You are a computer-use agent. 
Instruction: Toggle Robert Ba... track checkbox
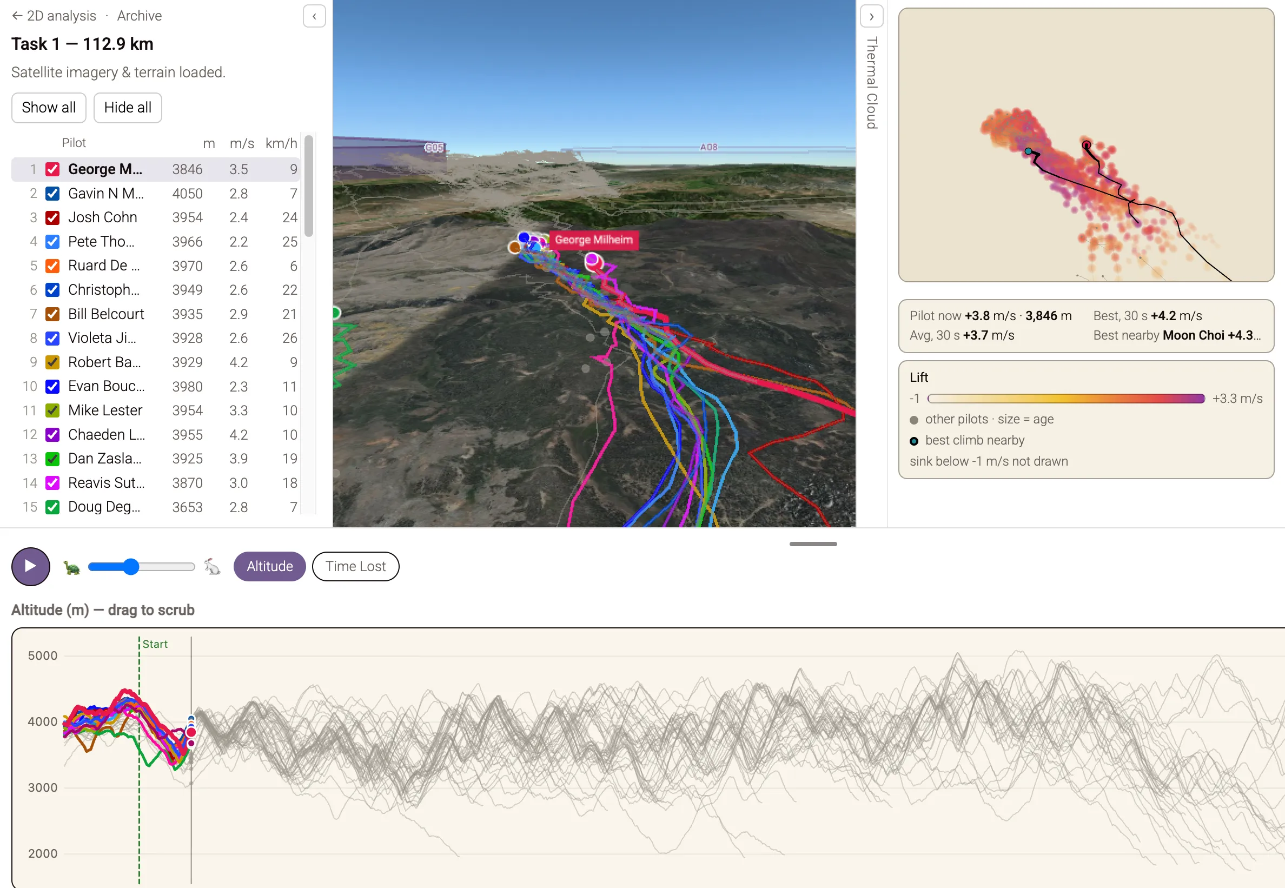[x=53, y=362]
